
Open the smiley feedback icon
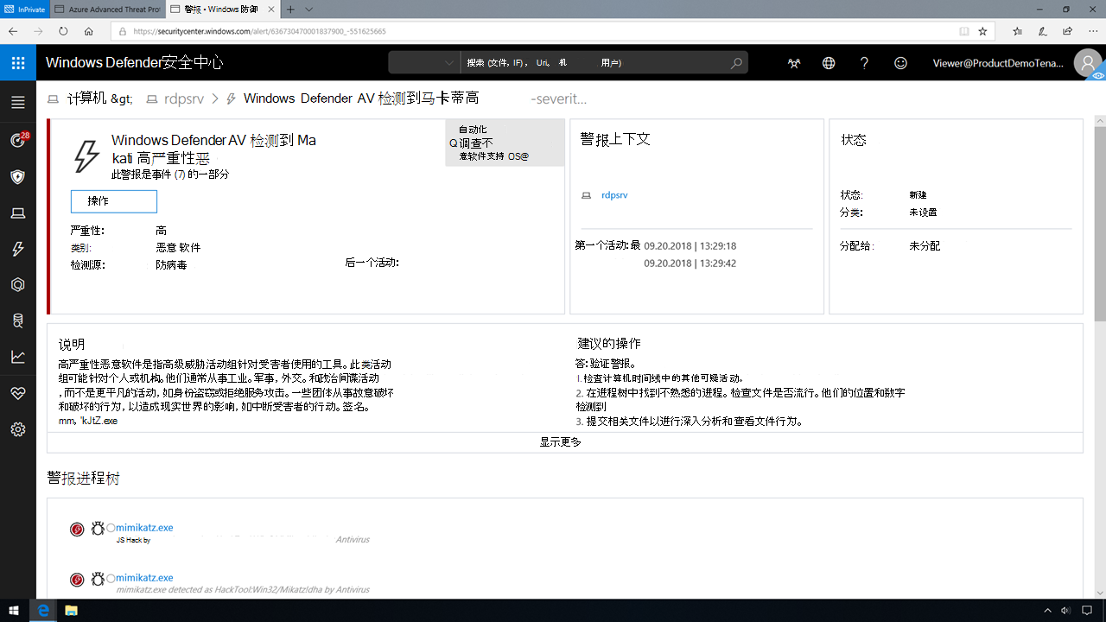pyautogui.click(x=900, y=63)
